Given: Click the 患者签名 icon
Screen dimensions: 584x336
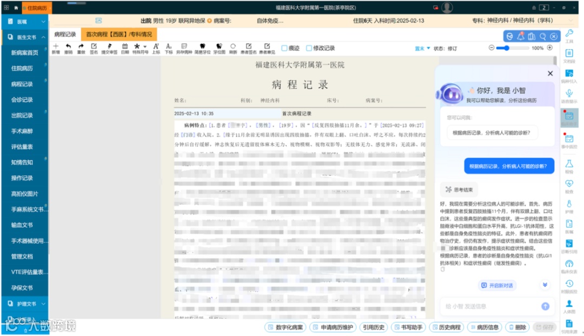Looking at the screenshot, I should (248, 46).
